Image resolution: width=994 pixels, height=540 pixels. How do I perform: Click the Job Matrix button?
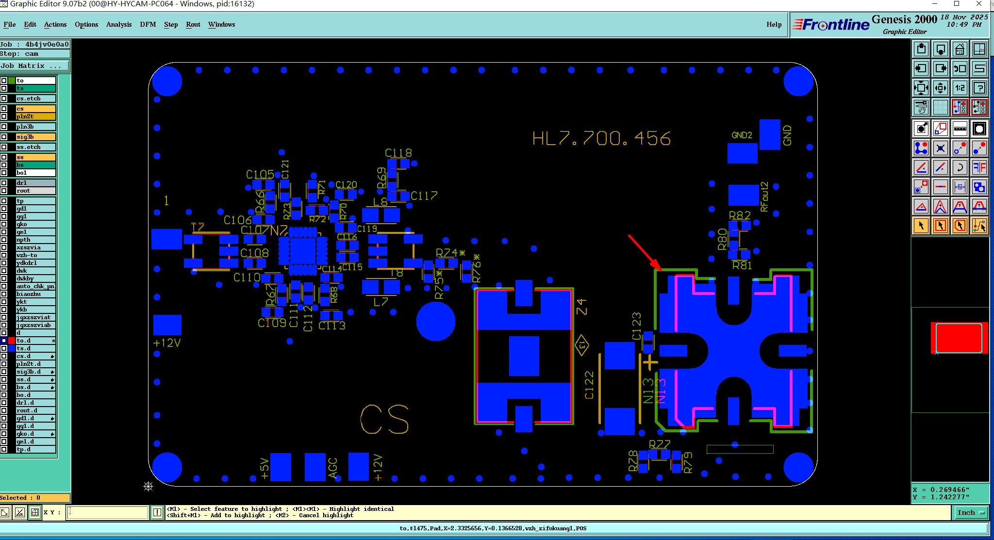(34, 65)
